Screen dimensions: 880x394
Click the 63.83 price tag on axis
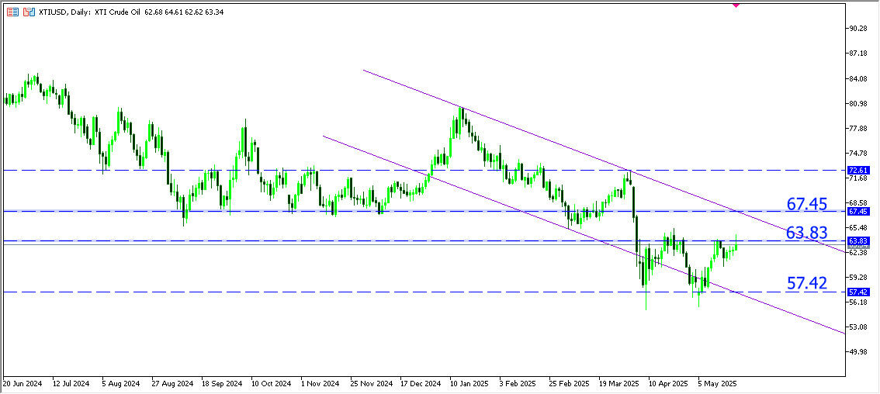pos(859,241)
